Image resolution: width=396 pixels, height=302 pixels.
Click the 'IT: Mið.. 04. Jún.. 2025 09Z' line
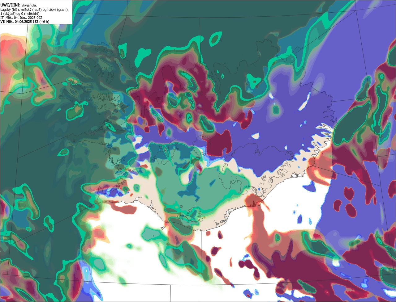click(21, 18)
